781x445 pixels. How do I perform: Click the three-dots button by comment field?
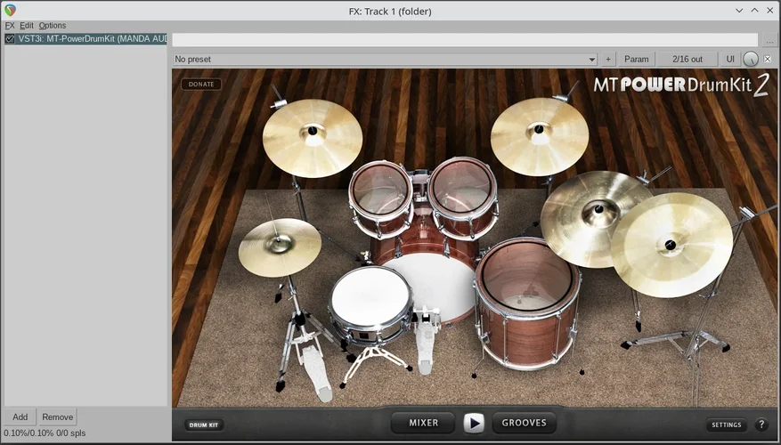click(770, 40)
